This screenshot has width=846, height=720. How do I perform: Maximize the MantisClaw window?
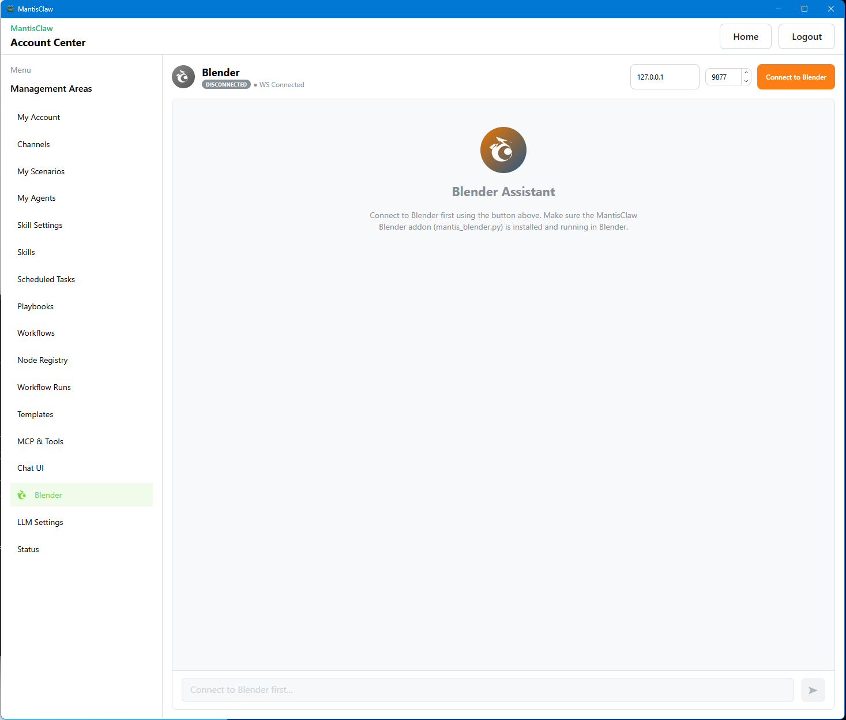click(x=804, y=9)
